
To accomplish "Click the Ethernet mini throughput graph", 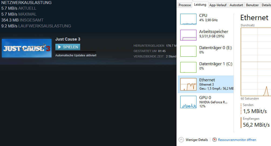I will (188, 84).
